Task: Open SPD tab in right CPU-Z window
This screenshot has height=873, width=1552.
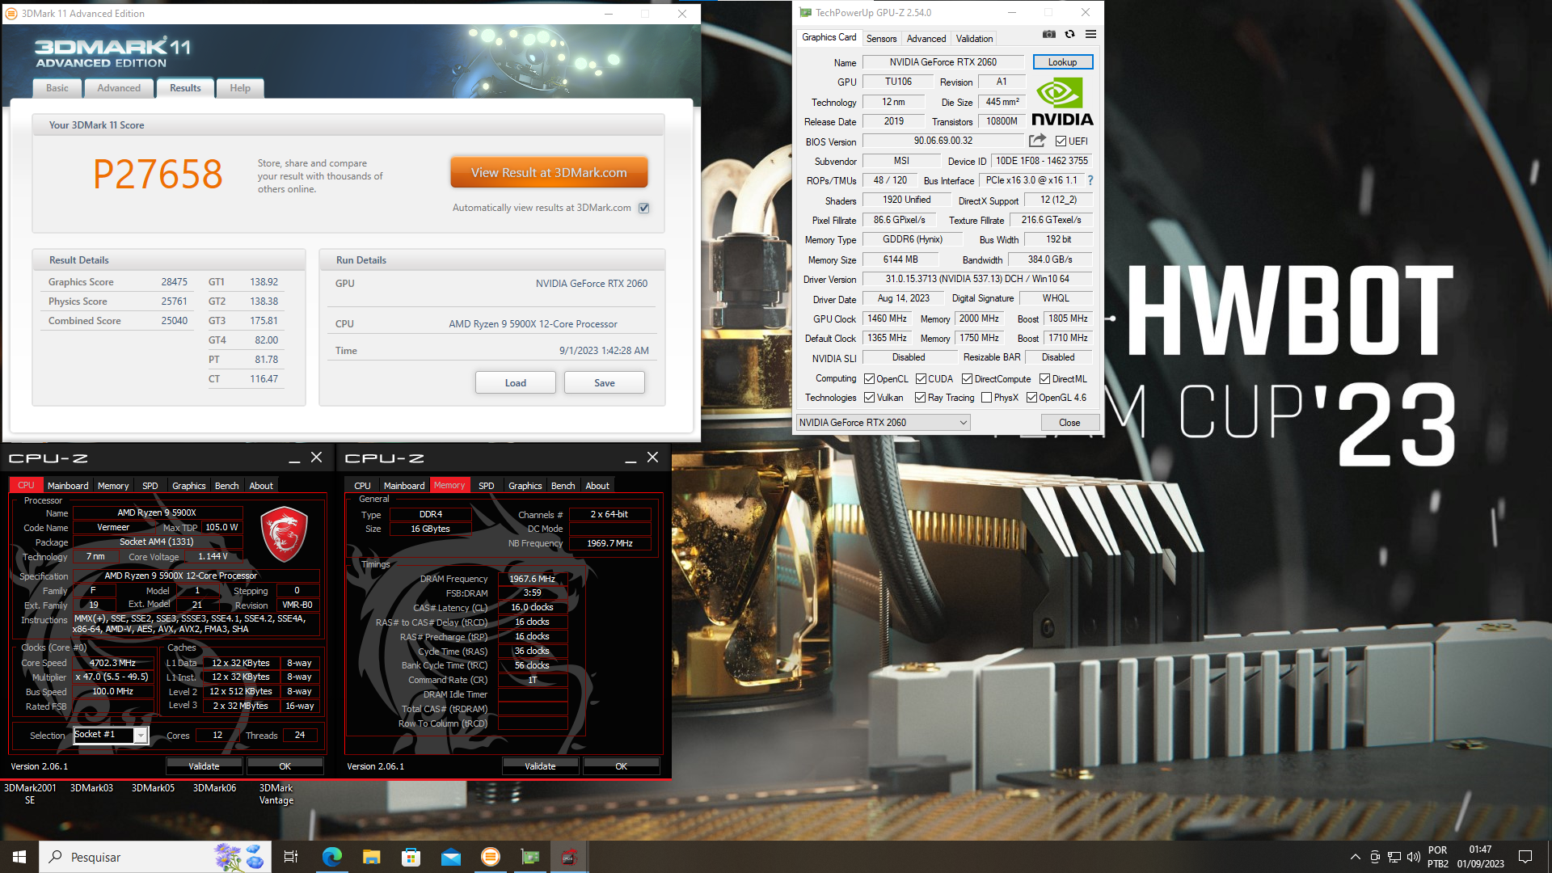Action: (486, 485)
